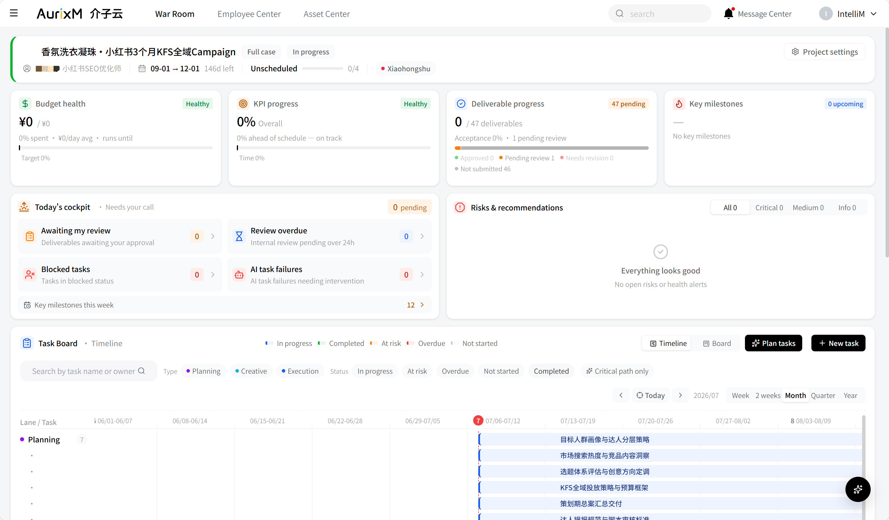The image size is (889, 520).
Task: Open notifications bell icon
Action: point(728,13)
